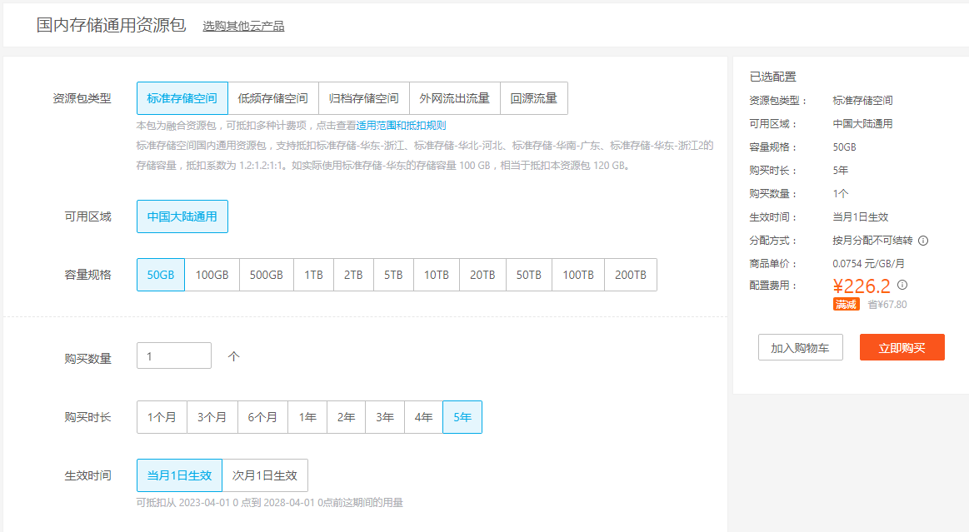The width and height of the screenshot is (969, 532).
Task: Click 立即购买 button
Action: 902,347
